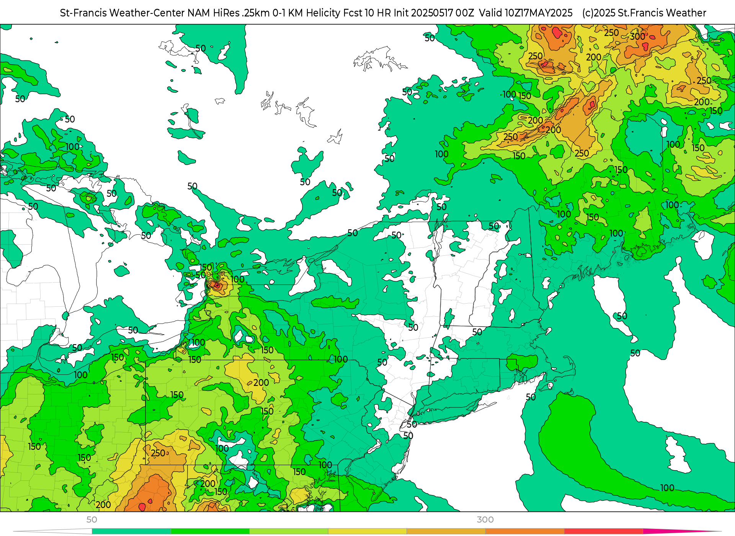735x536 pixels.
Task: Click the gray '300' label above color bar
Action: [485, 520]
